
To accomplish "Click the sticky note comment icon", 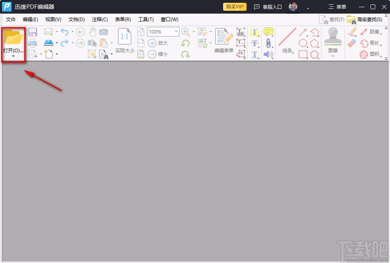I will click(268, 32).
